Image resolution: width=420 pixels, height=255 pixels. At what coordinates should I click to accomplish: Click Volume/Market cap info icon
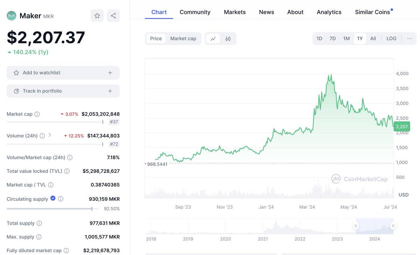[x=70, y=158]
